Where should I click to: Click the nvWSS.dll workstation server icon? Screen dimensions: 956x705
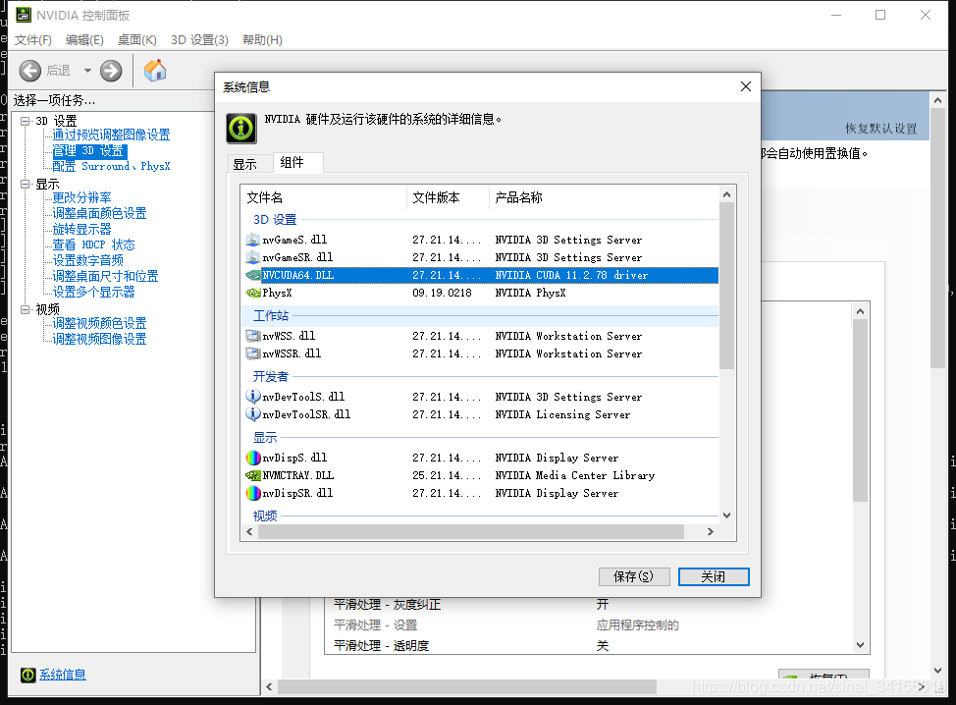(251, 336)
